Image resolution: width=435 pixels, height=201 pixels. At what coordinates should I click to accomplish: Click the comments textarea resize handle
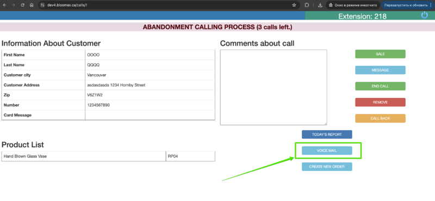tap(325, 124)
